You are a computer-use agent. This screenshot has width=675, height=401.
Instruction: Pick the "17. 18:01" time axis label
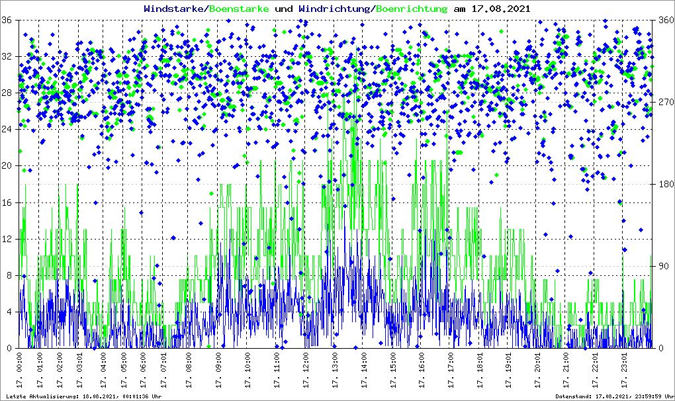click(479, 373)
